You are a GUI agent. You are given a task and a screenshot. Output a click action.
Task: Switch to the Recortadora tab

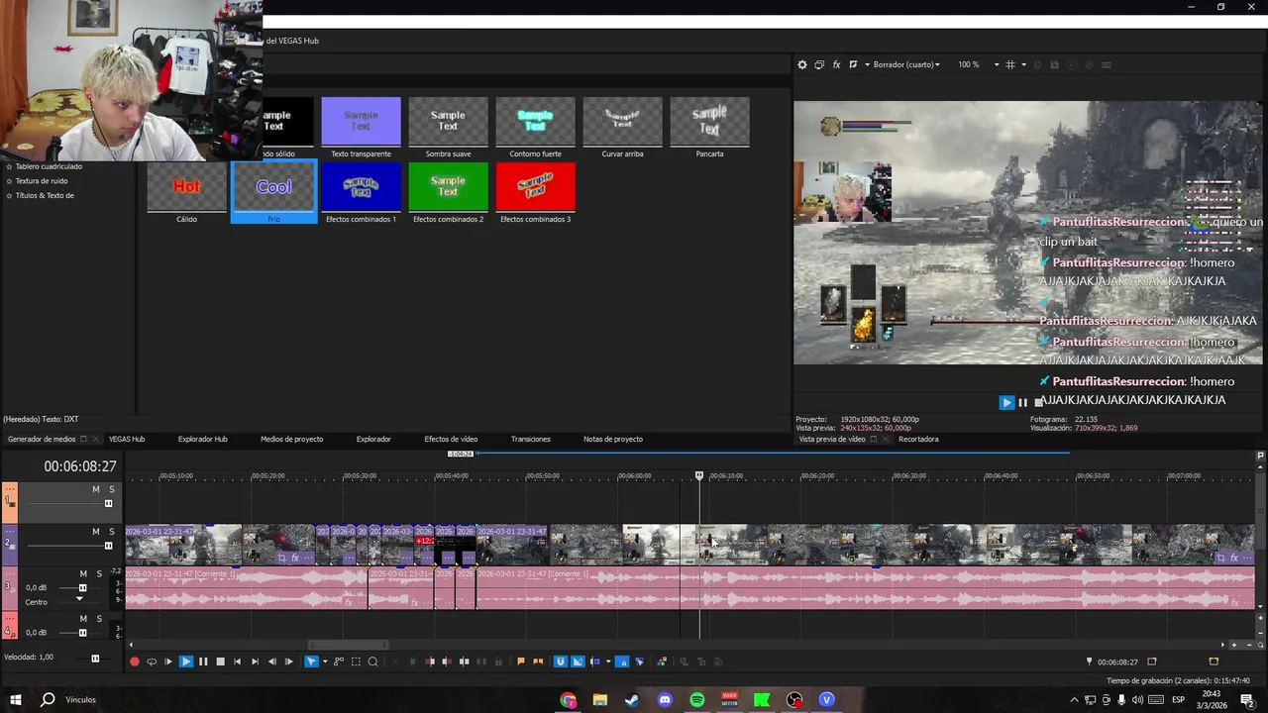[x=918, y=439]
